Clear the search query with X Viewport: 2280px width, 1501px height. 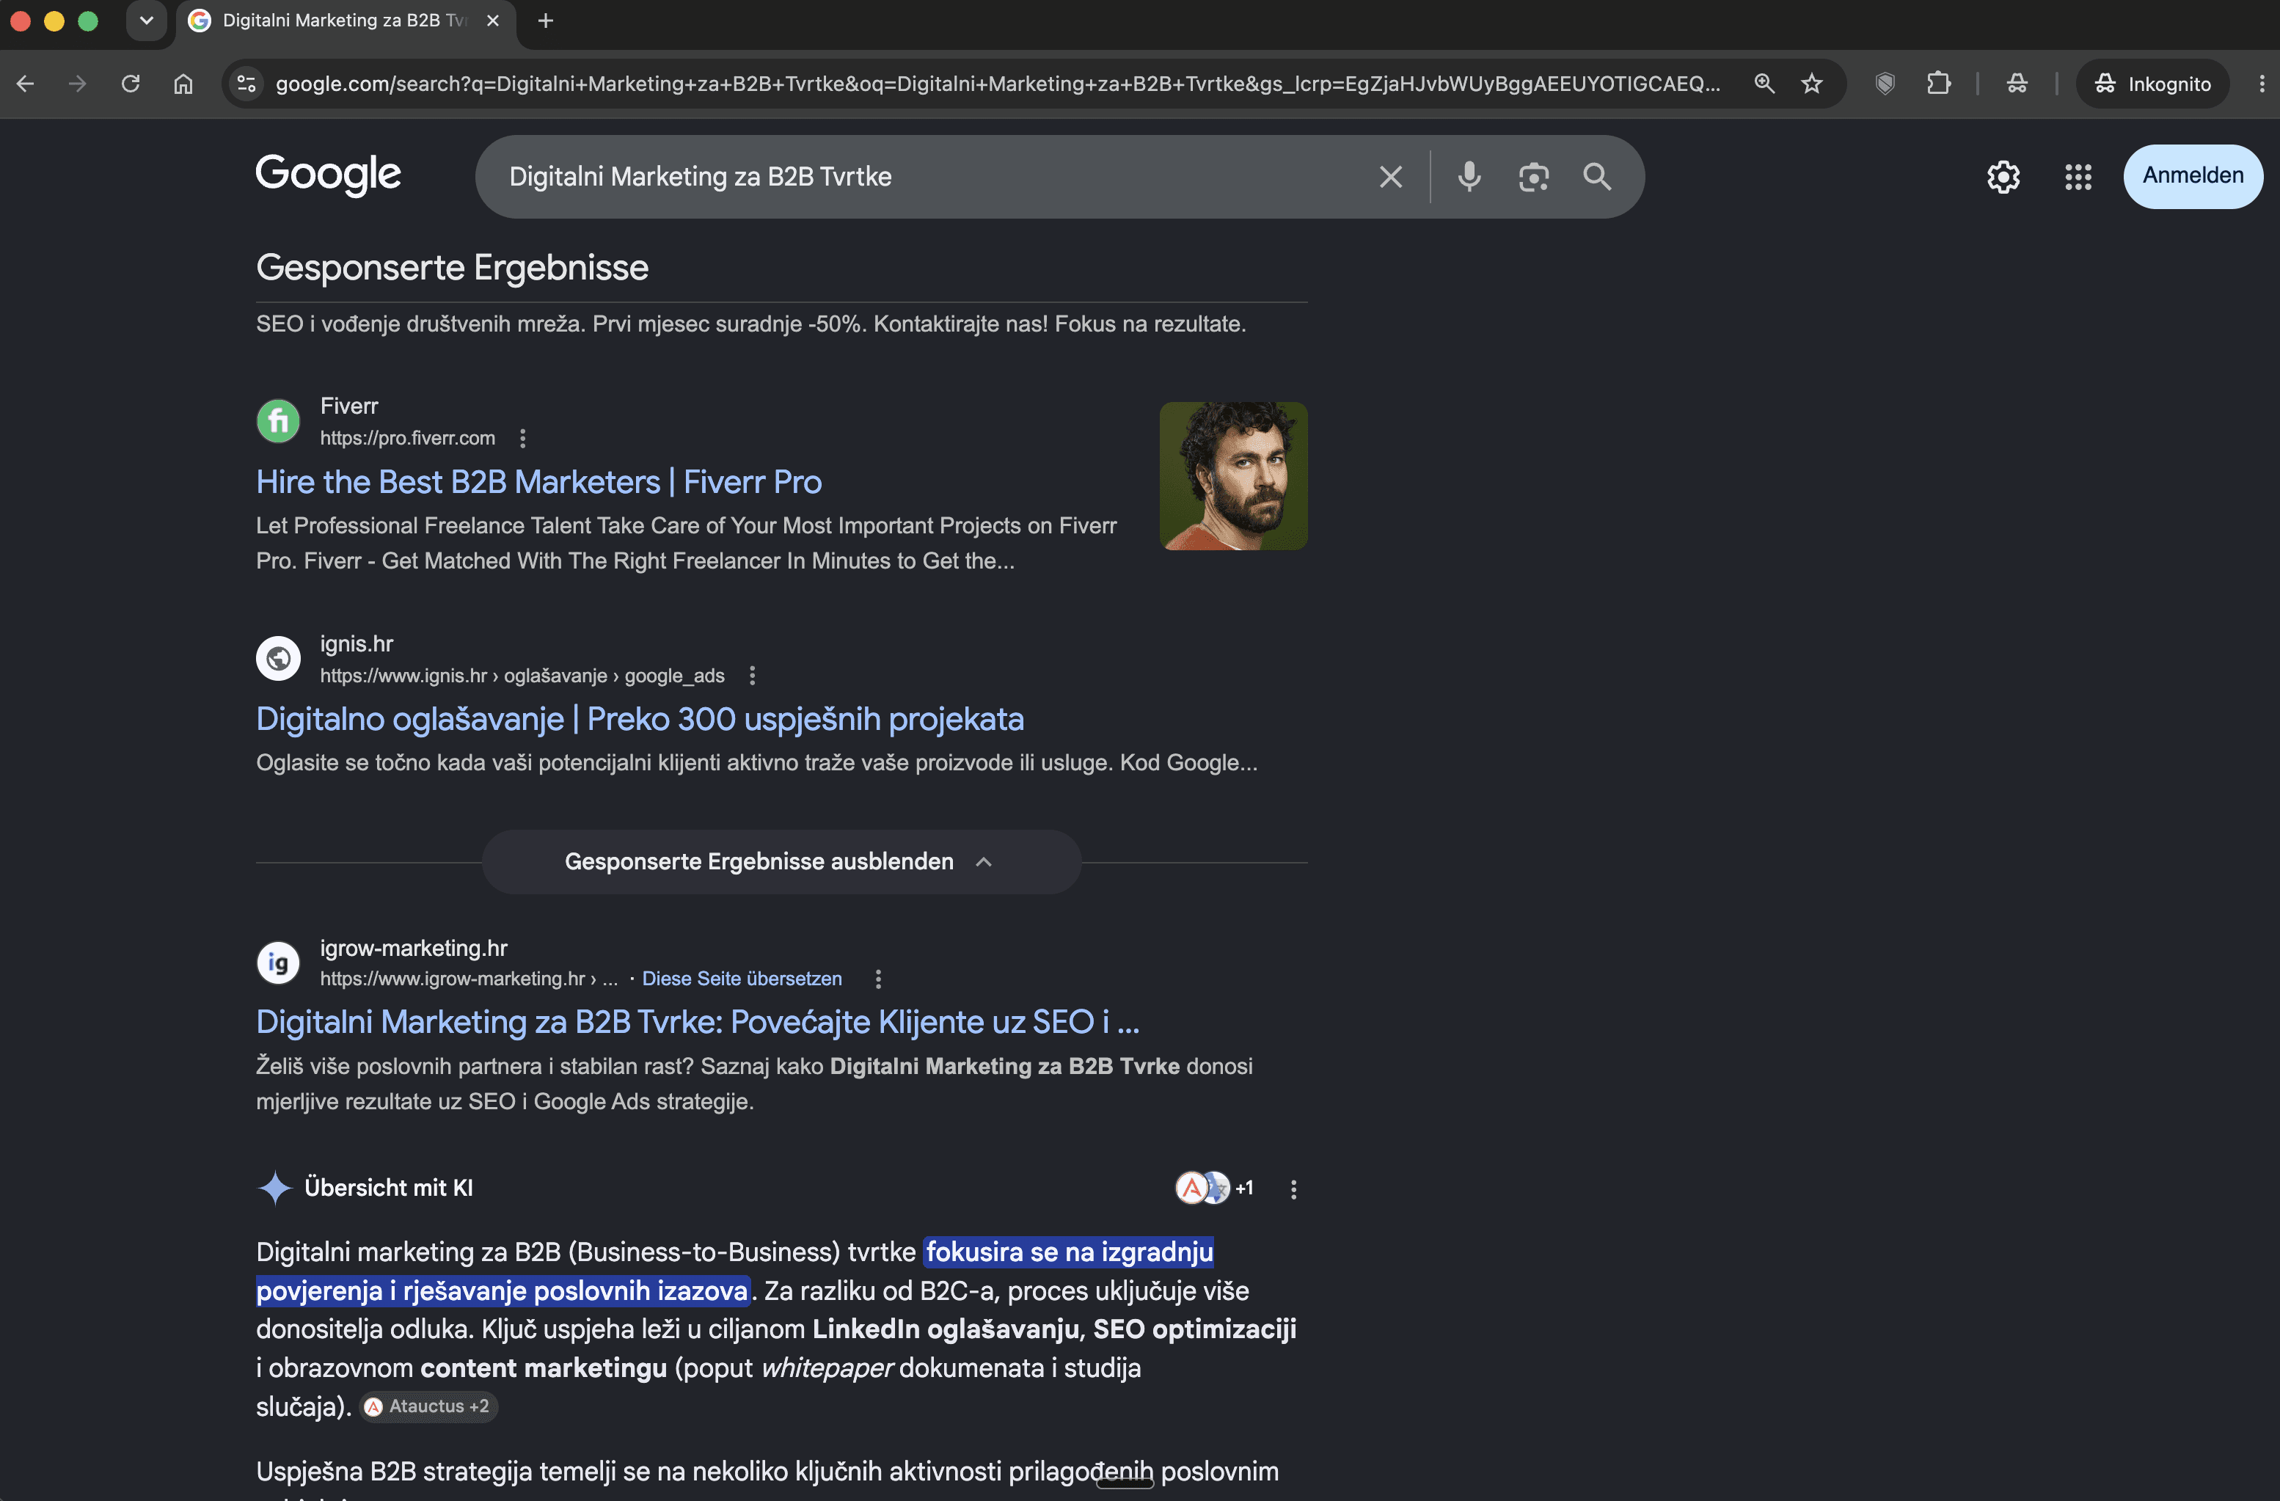point(1390,176)
